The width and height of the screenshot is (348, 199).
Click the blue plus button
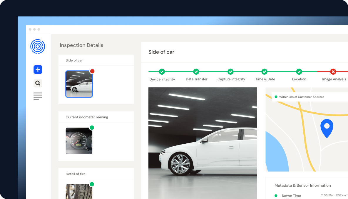38,70
